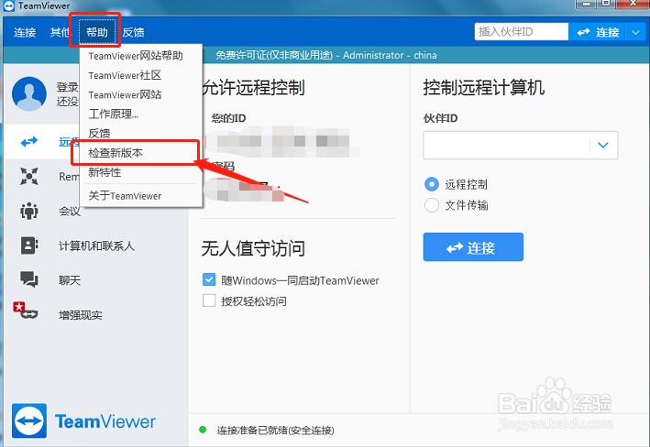Click the 连接准备已就绪 status text
The image size is (650, 447).
click(275, 431)
